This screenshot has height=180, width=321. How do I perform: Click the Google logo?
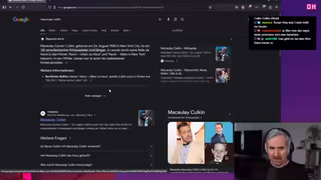point(21,19)
